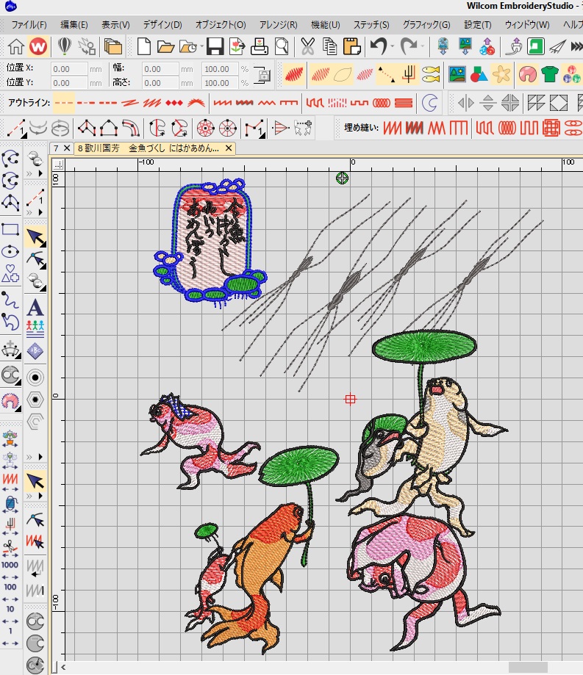583x675 pixels.
Task: Switch to the design tab labeled 7
Action: point(56,148)
